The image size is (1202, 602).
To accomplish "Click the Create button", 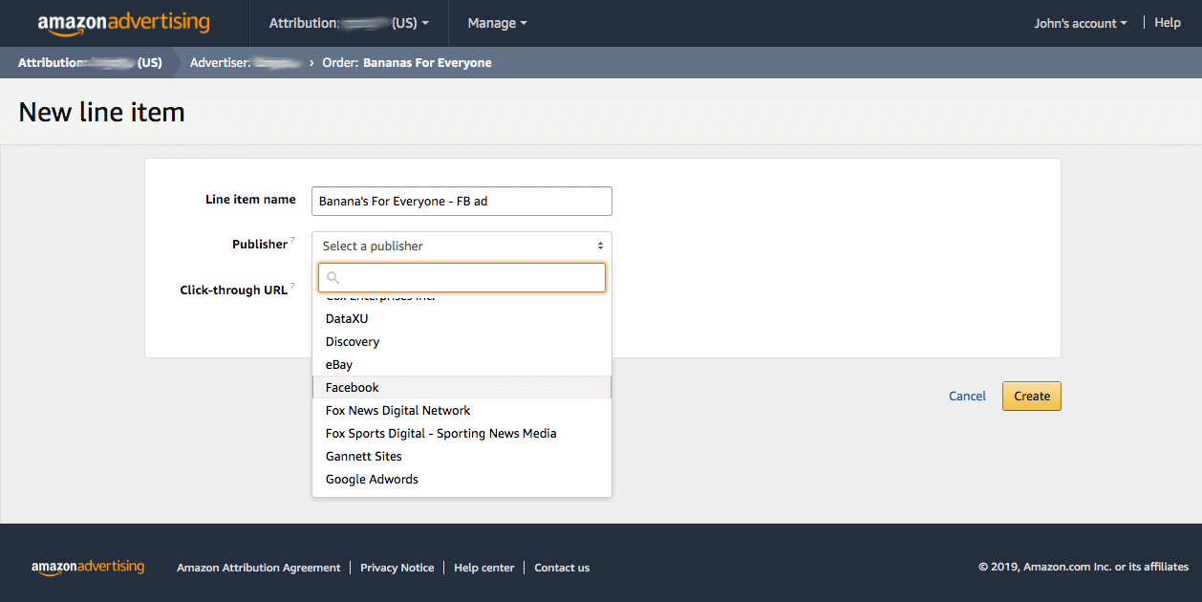I will (x=1032, y=397).
